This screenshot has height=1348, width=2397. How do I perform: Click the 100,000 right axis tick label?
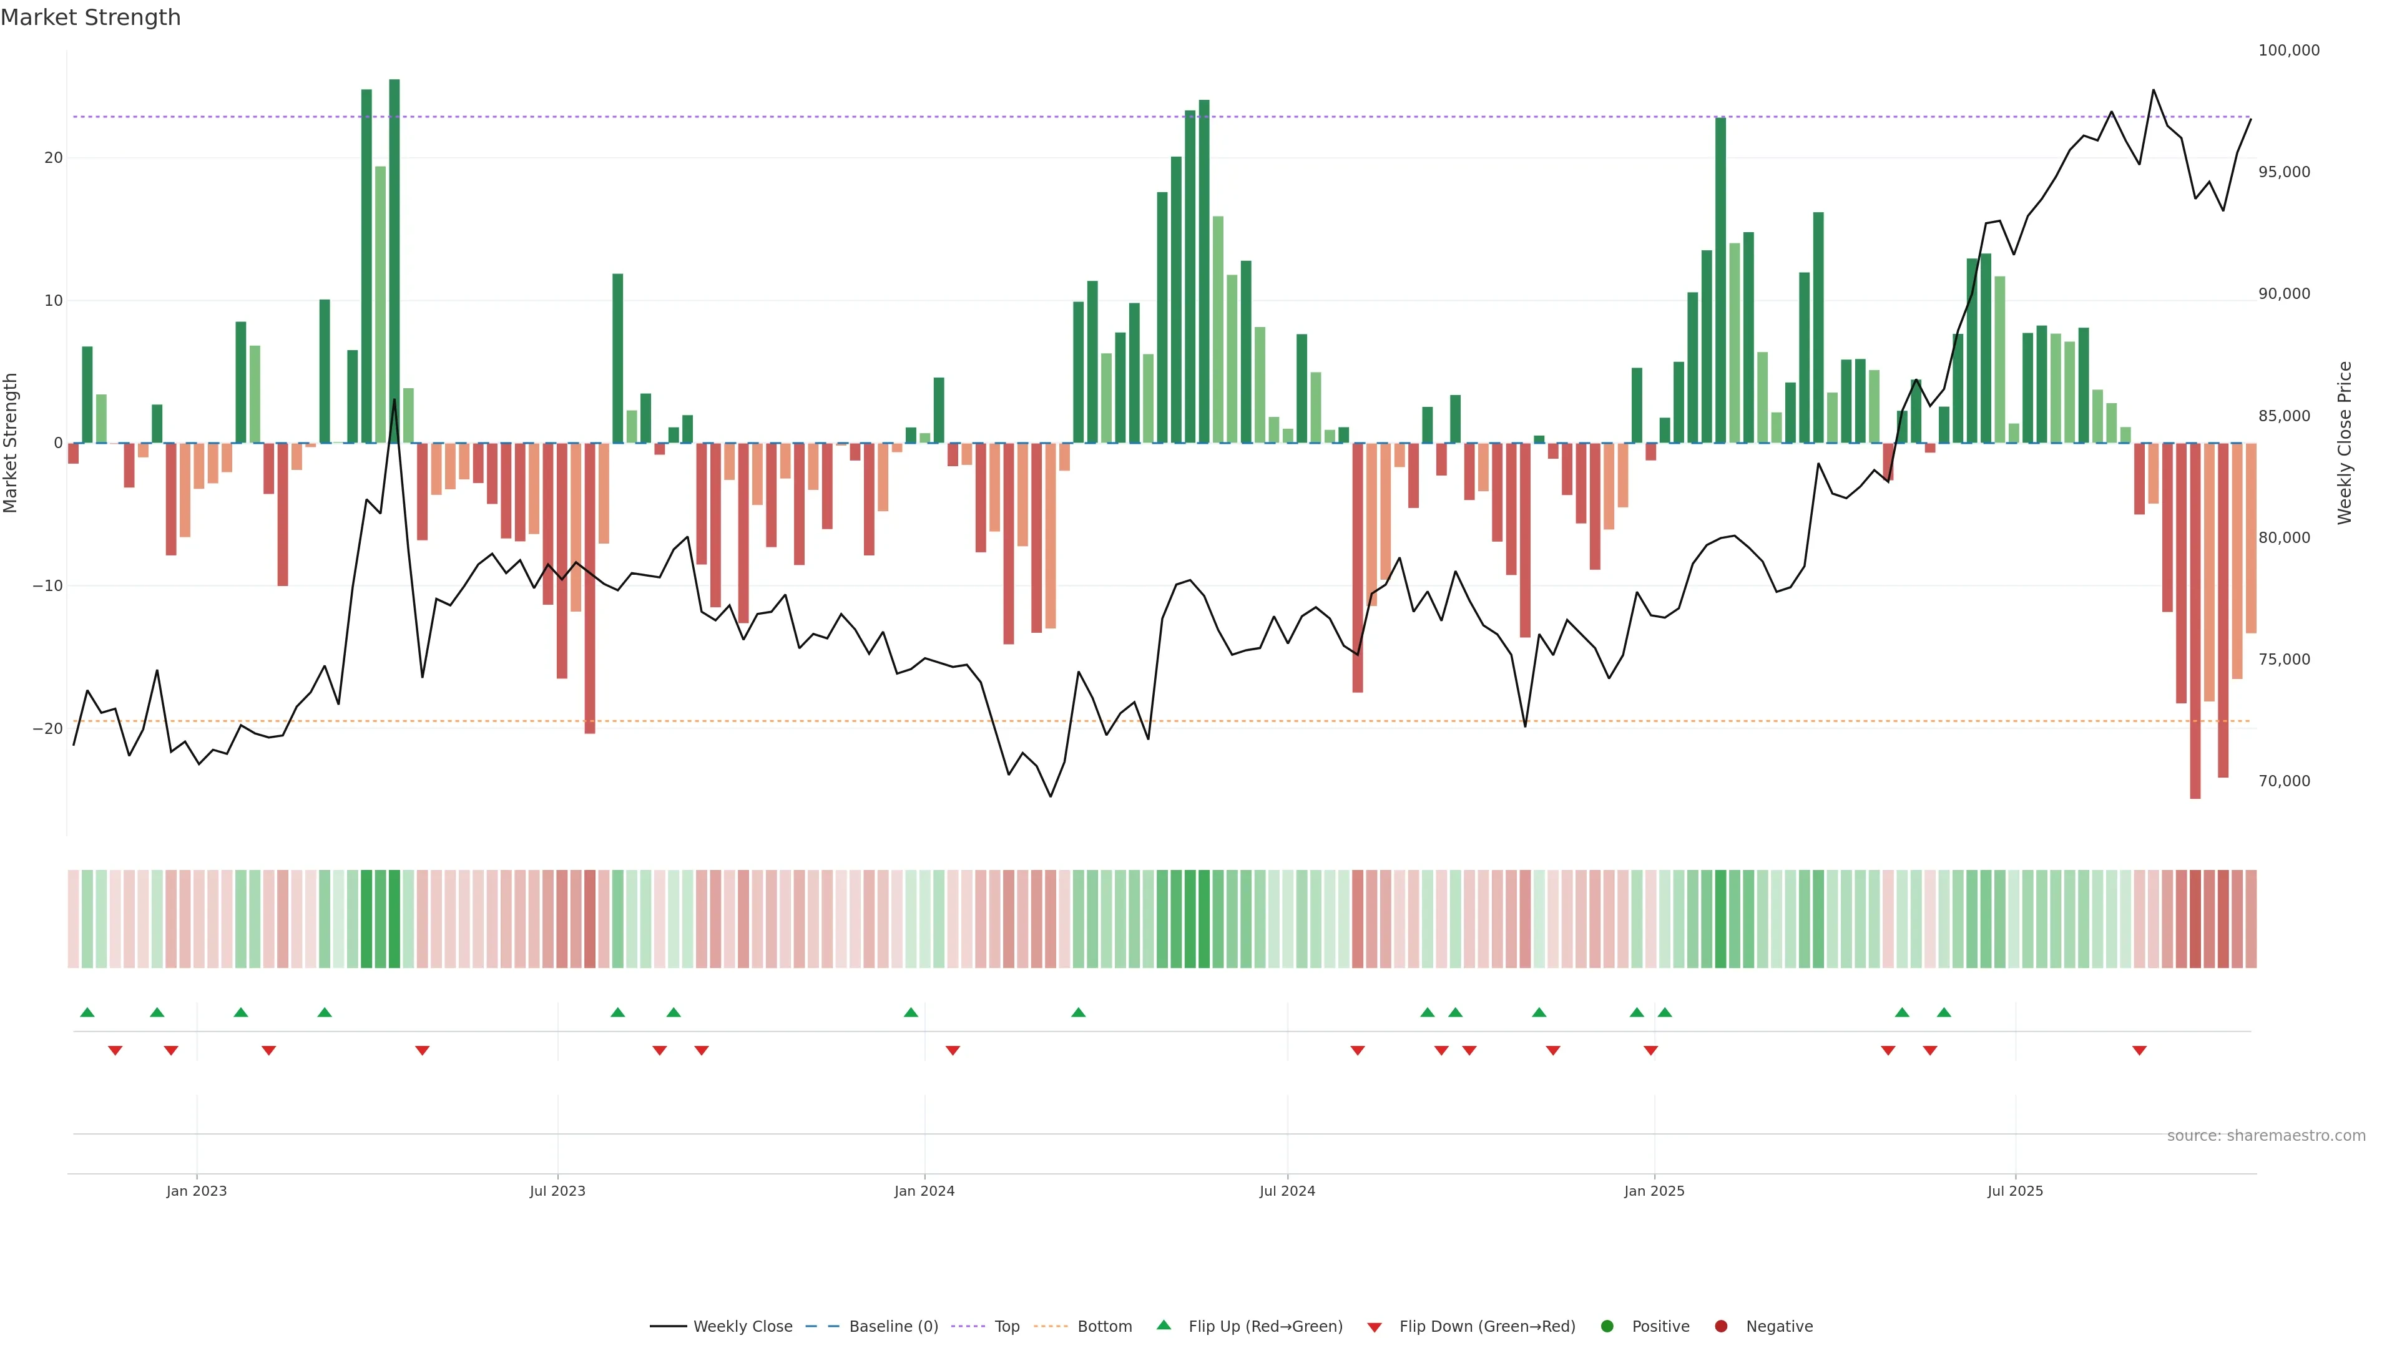click(2288, 50)
